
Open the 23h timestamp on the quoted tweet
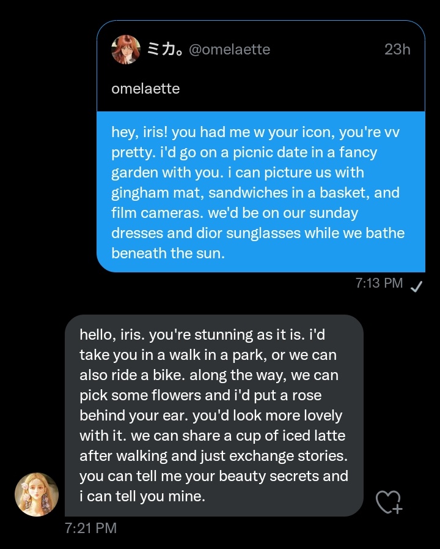(x=397, y=50)
